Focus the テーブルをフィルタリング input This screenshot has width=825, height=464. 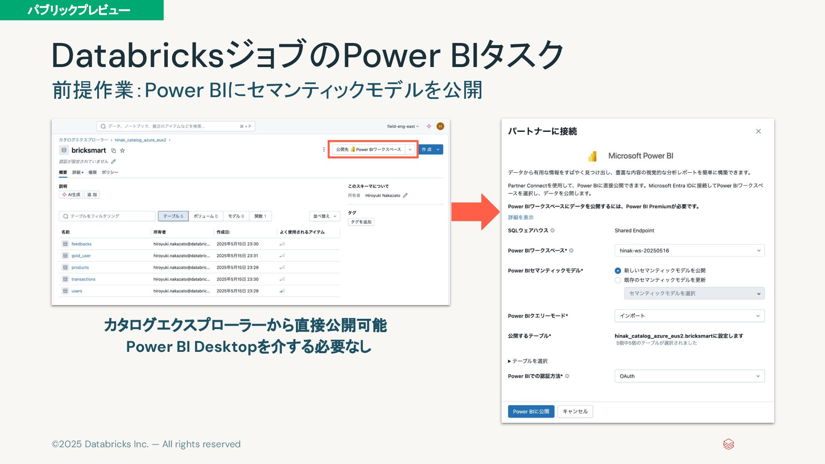(107, 216)
